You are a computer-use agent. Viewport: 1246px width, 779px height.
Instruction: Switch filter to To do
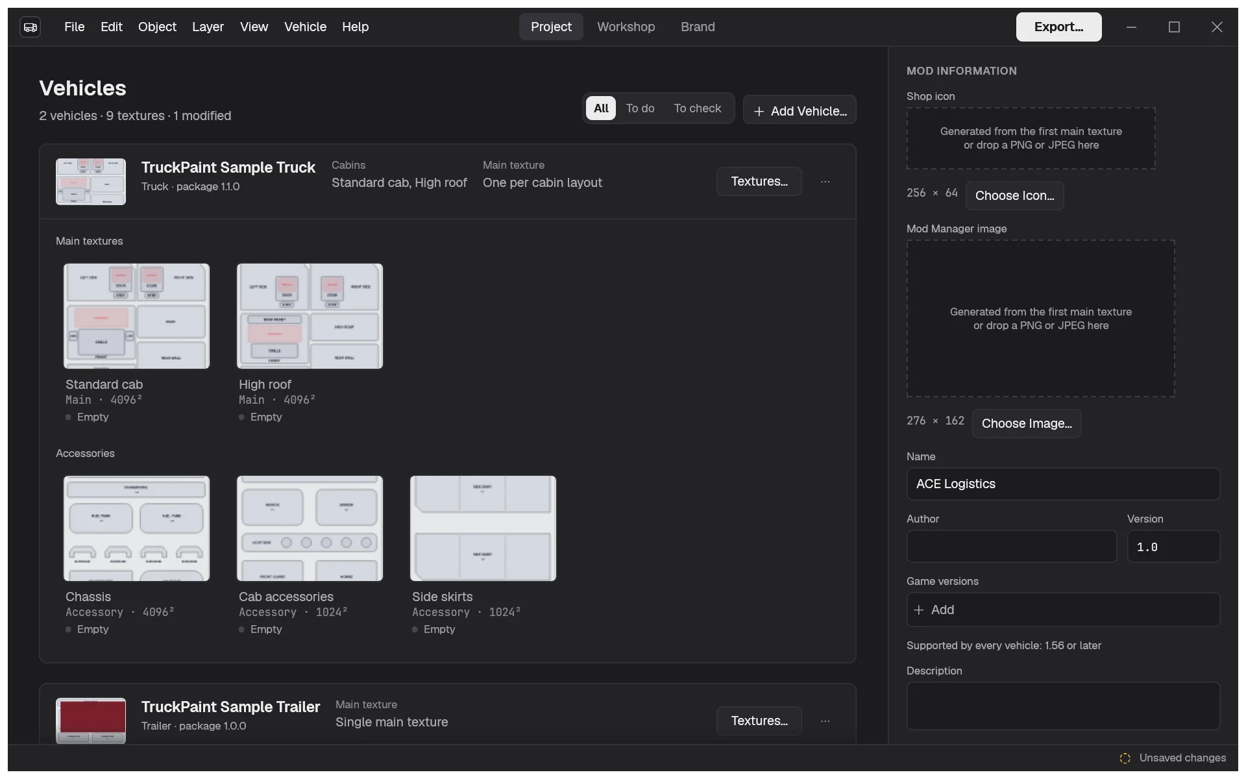pos(640,108)
